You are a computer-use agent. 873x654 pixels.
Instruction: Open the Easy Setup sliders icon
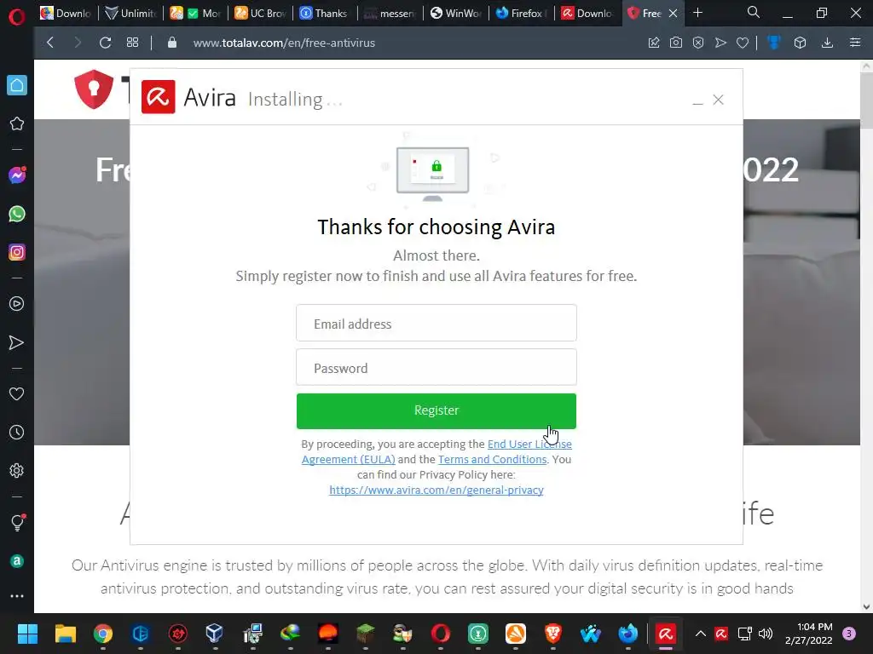click(x=855, y=43)
